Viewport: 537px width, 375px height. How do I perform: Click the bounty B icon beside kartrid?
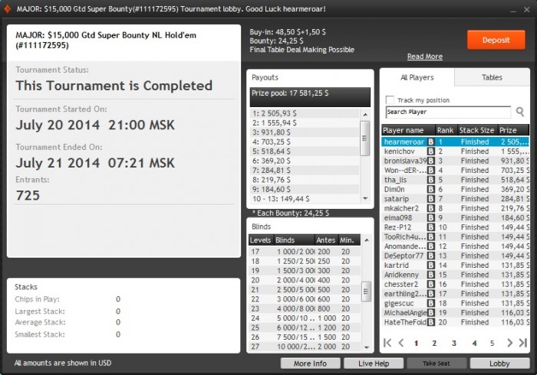click(431, 266)
